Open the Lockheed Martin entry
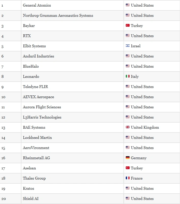The image size is (180, 204). pos(37,138)
